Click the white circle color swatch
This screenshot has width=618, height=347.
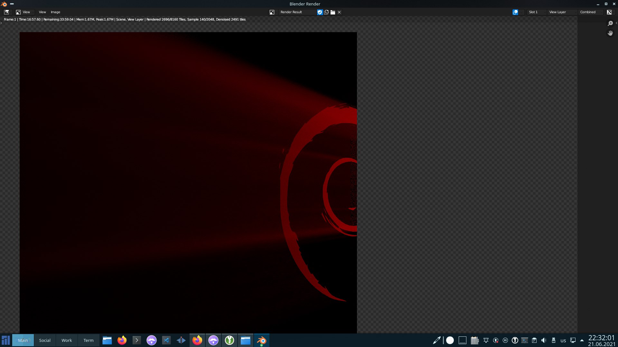tap(450, 340)
